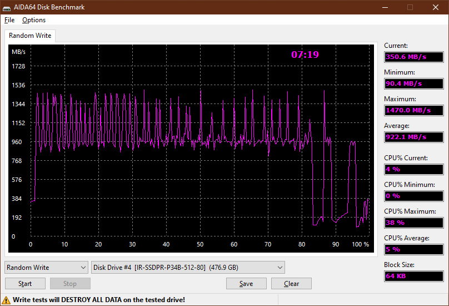The image size is (449, 306).
Task: Click the CPU% Average value 5 %
Action: pyautogui.click(x=414, y=249)
